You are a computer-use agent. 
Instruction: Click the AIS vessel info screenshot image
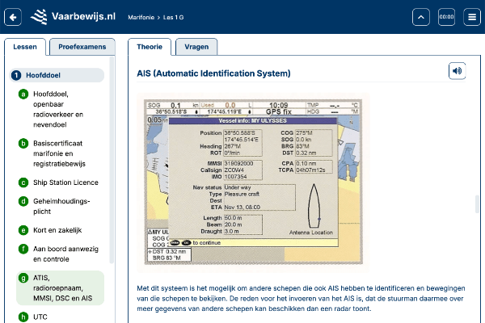coord(253,182)
